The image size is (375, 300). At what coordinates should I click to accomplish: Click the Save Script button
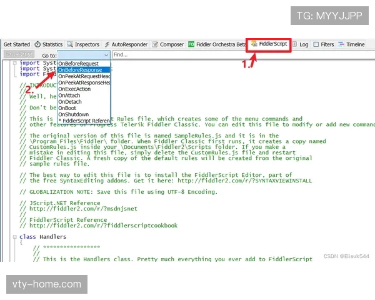(19, 54)
